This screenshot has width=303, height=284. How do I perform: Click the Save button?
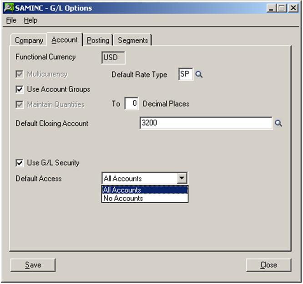(33, 265)
